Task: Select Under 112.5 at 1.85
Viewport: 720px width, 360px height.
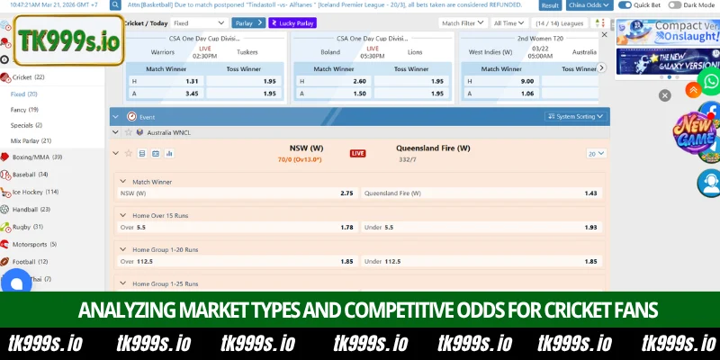Action: pyautogui.click(x=481, y=261)
